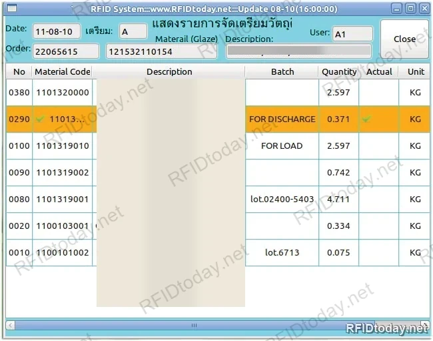Viewport: 433px width, 341px height.
Task: Click quantity 0.742 cell
Action: (338, 173)
